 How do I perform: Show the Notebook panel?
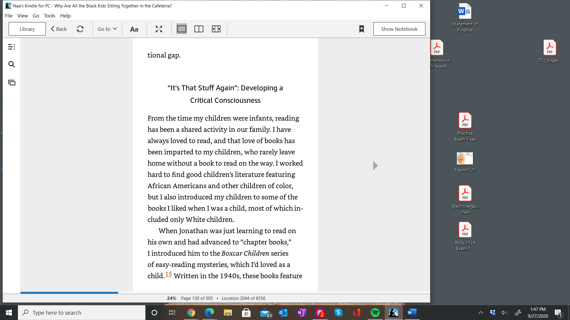coord(399,29)
